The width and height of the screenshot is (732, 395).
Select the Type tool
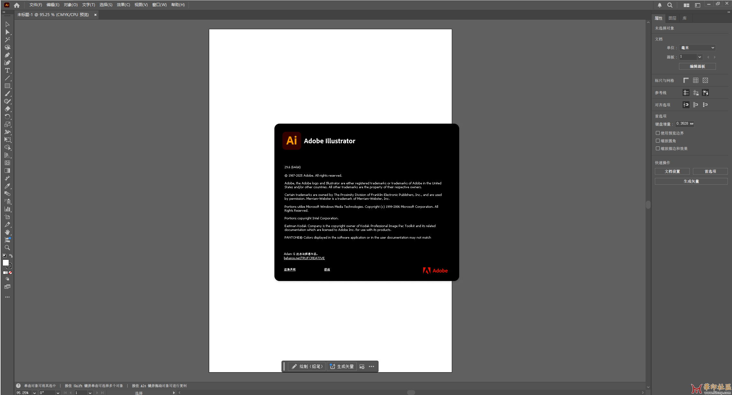point(7,71)
